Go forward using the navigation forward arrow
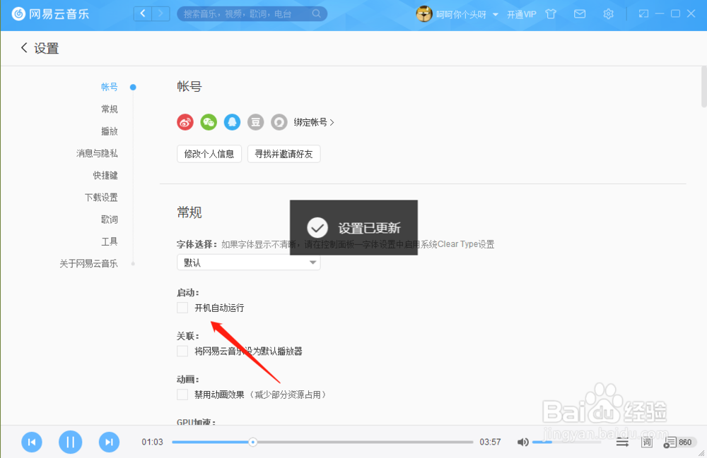 [160, 13]
